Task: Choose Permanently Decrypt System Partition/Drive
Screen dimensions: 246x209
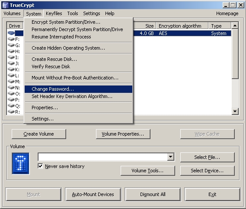Action: coord(78,29)
